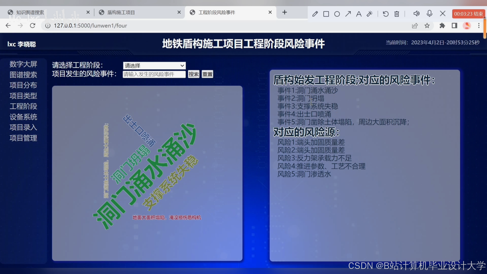Click the 搜索 button

click(194, 74)
